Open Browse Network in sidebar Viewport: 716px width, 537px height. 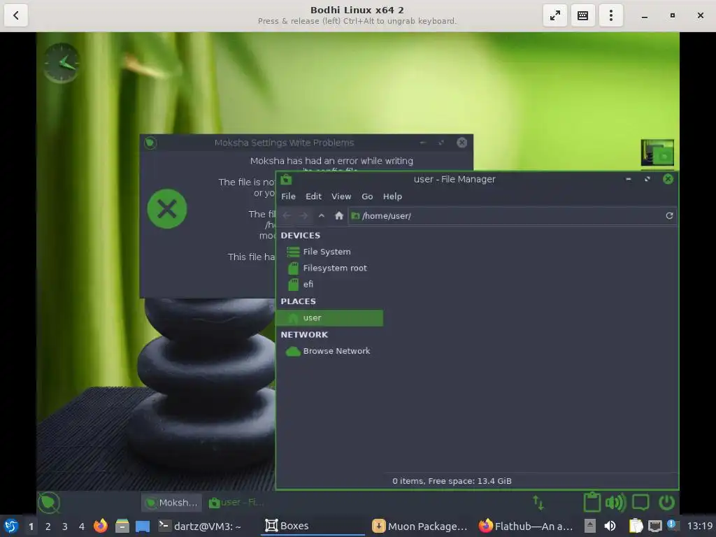(329, 351)
